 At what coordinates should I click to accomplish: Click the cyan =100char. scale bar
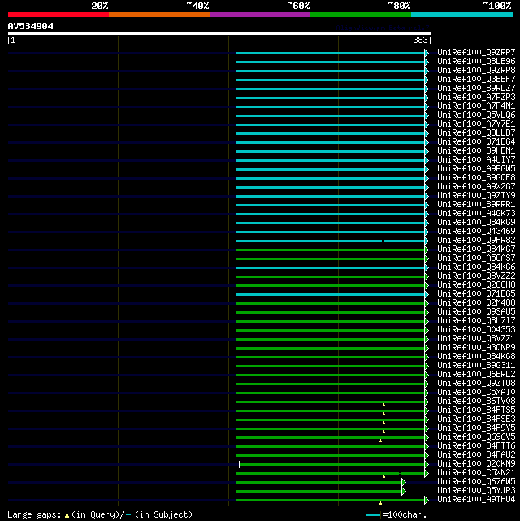tap(374, 515)
